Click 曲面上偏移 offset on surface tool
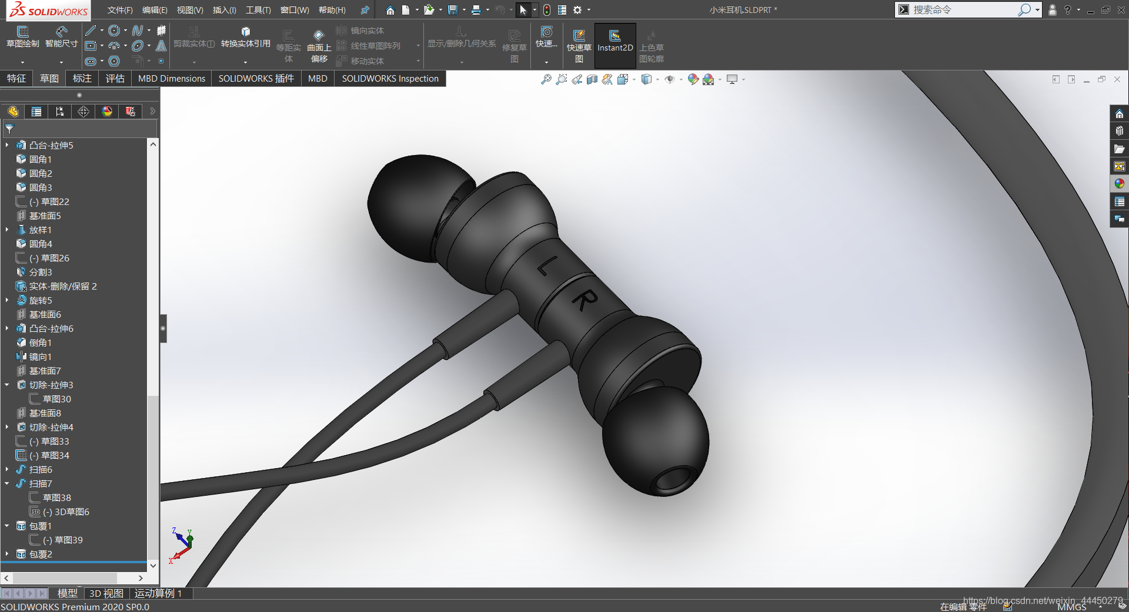Screen dimensions: 1129x612 pyautogui.click(x=319, y=46)
